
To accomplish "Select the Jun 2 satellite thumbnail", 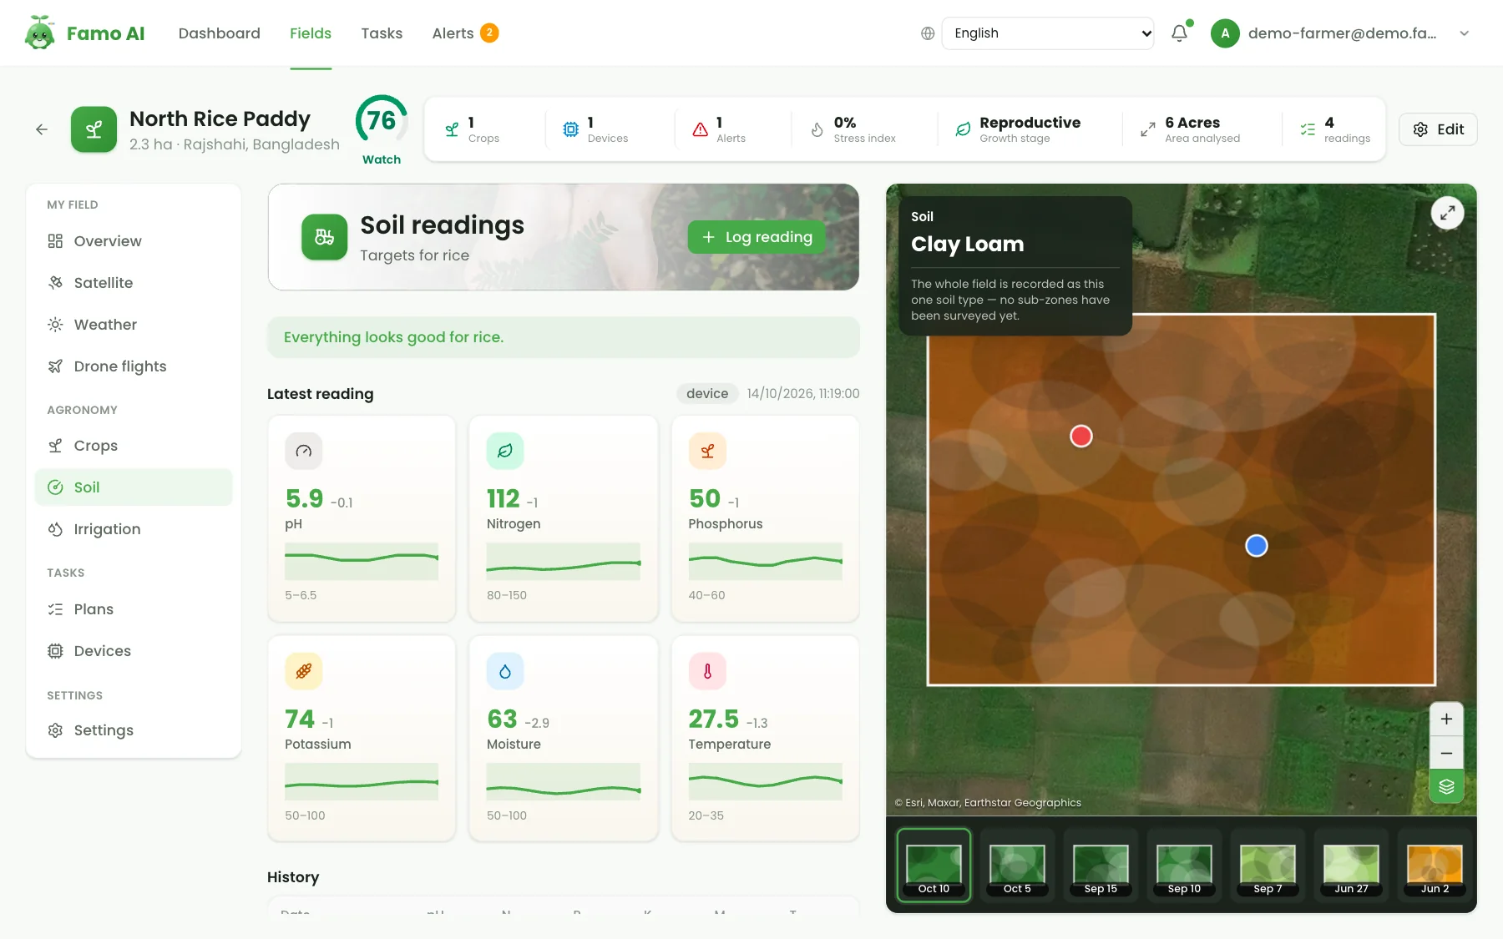I will 1435,866.
